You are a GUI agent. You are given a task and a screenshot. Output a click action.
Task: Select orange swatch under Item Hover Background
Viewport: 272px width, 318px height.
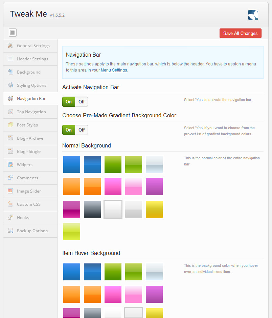[72, 294]
